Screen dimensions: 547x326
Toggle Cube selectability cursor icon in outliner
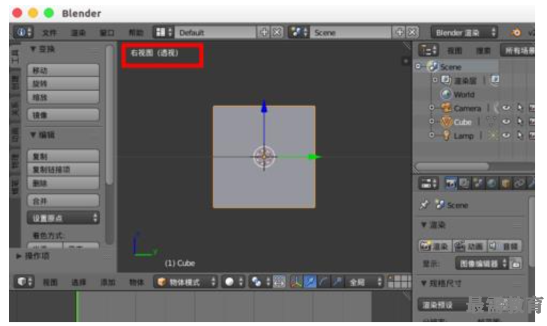(520, 122)
